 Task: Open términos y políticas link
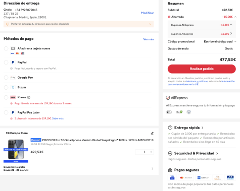pos(197,81)
